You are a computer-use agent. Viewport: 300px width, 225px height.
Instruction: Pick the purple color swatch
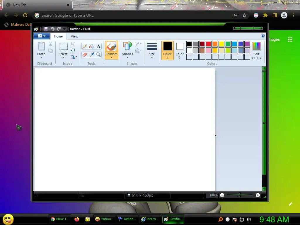247,44
